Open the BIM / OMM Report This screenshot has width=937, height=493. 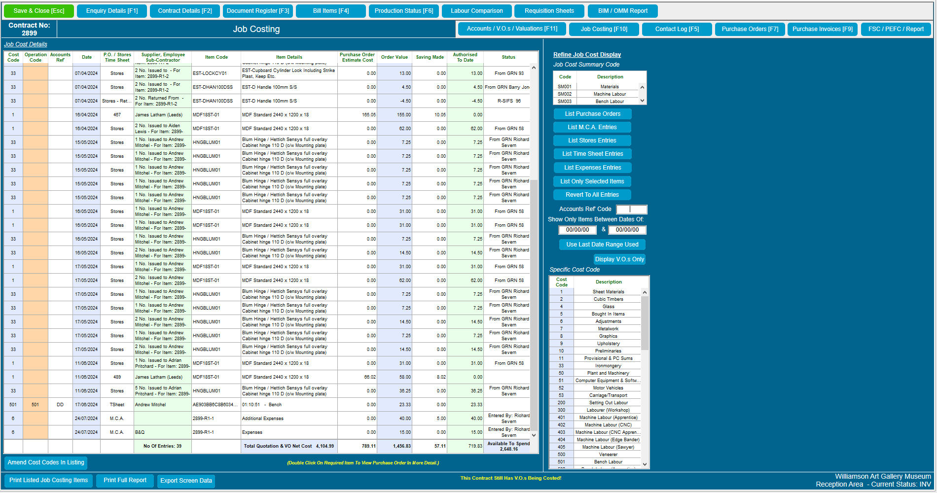(x=622, y=10)
